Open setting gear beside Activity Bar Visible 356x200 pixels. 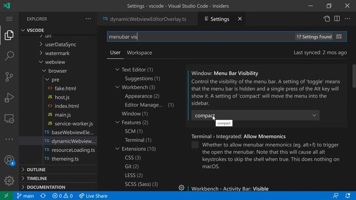tap(181, 188)
